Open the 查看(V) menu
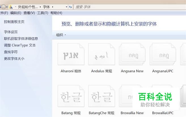The height and width of the screenshot is (117, 186). [x=29, y=13]
